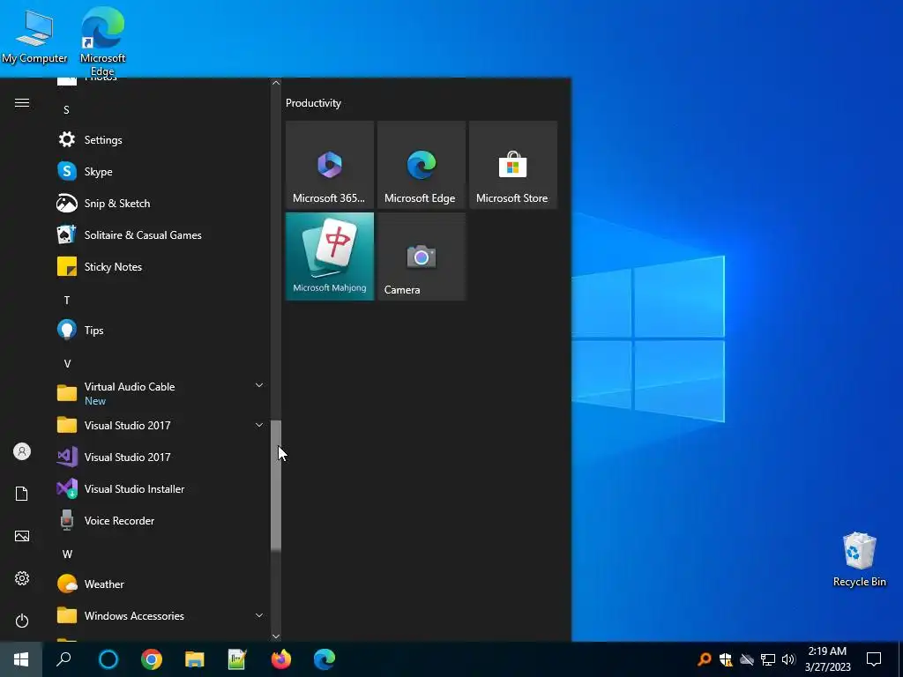The image size is (903, 677).
Task: Click the OneDrive cloud tray icon
Action: [747, 659]
